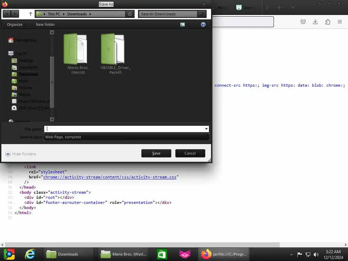
Task: Select the VBCABLE_Driver_Pack45 folder
Action: (116, 54)
